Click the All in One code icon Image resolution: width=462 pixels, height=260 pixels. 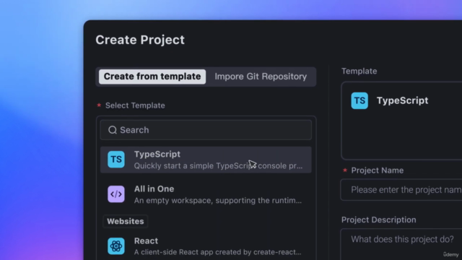pyautogui.click(x=116, y=194)
